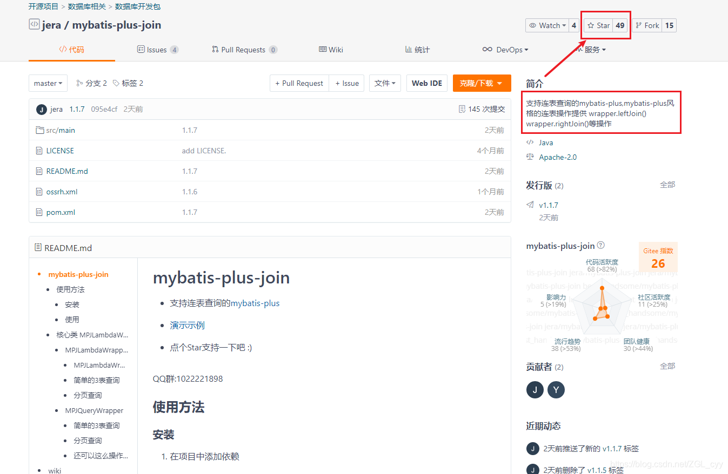The width and height of the screenshot is (728, 474).
Task: Click 数据库开发包 breadcrumb
Action: click(x=137, y=6)
